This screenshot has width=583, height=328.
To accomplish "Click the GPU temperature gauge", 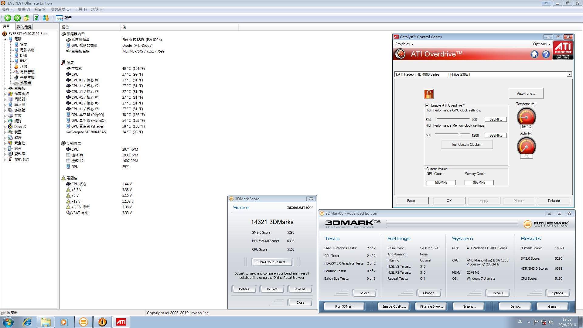I will (526, 117).
